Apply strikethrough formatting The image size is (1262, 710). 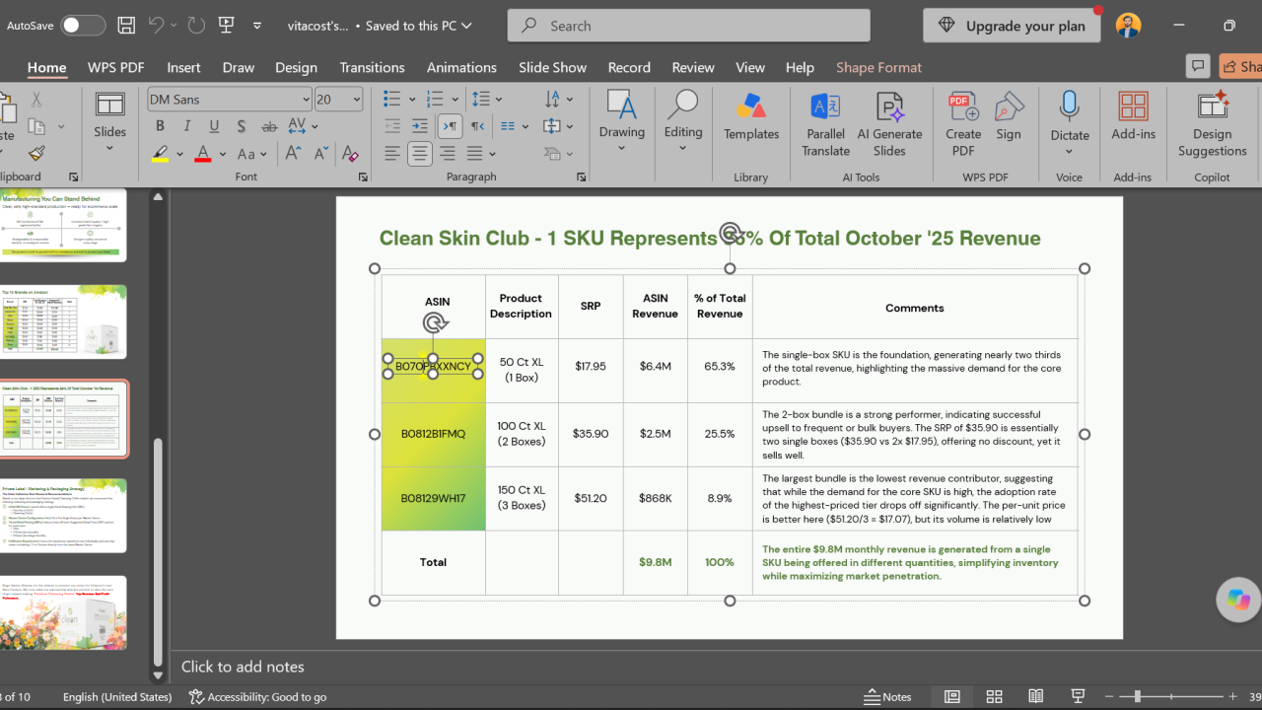pos(269,126)
